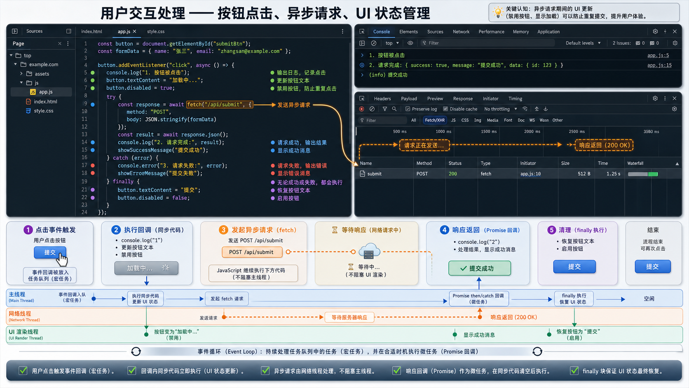Image resolution: width=689 pixels, height=388 pixels.
Task: Expand the (info) console entry
Action: click(x=362, y=75)
